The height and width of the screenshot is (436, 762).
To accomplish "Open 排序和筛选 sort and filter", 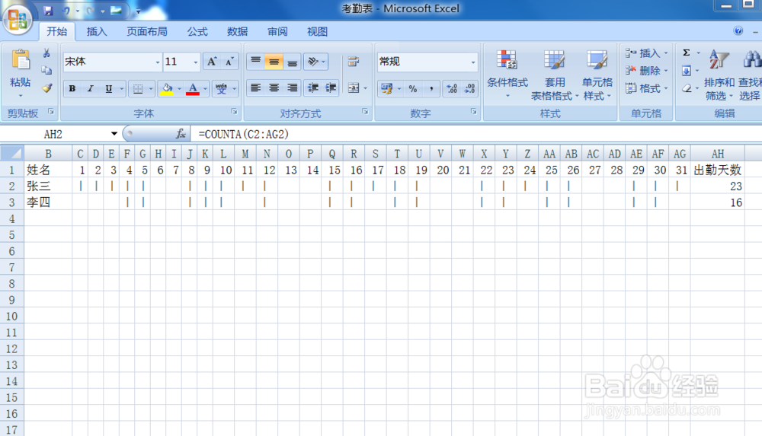I will 719,75.
